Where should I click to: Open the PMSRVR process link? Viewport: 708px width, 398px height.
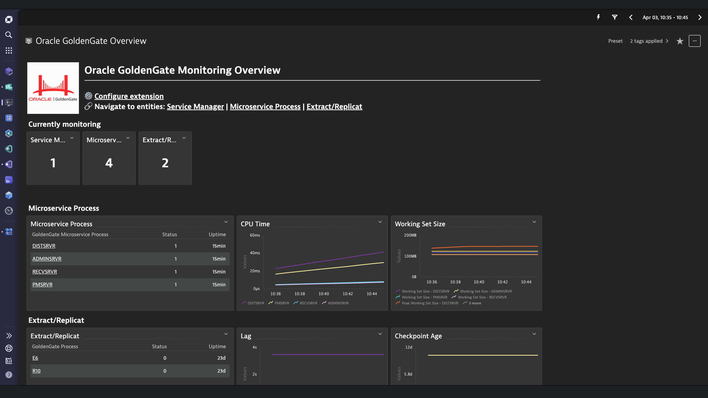tap(42, 284)
